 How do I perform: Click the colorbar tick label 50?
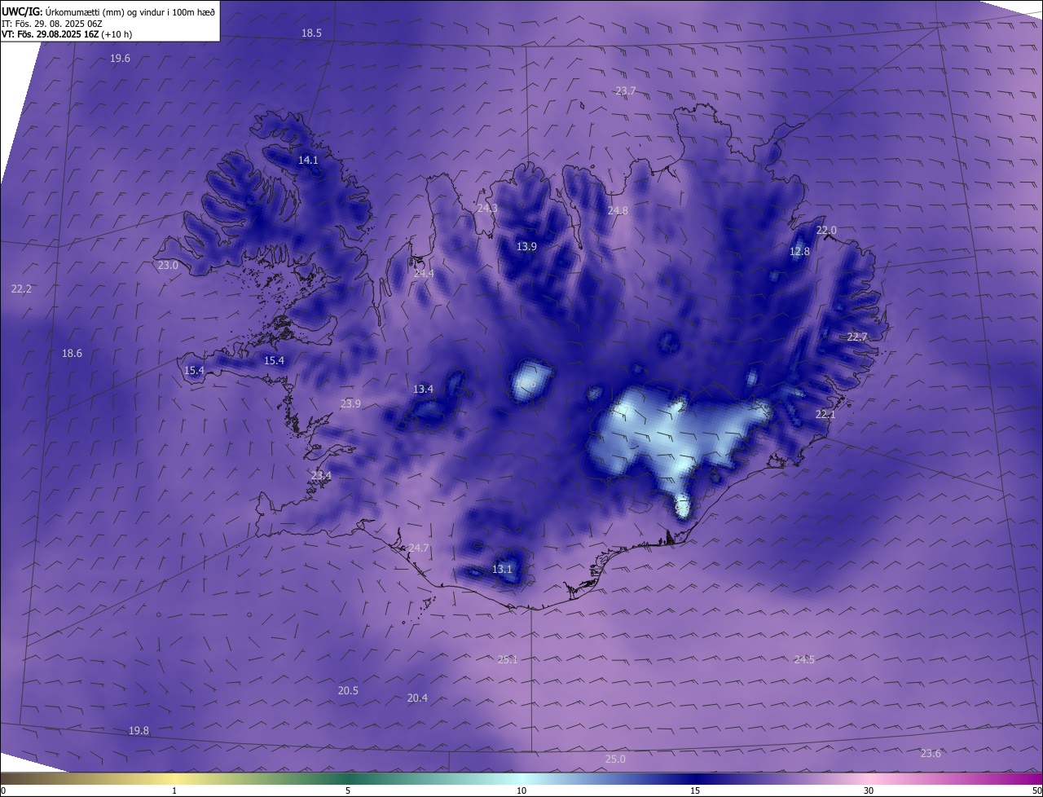coord(1036,790)
